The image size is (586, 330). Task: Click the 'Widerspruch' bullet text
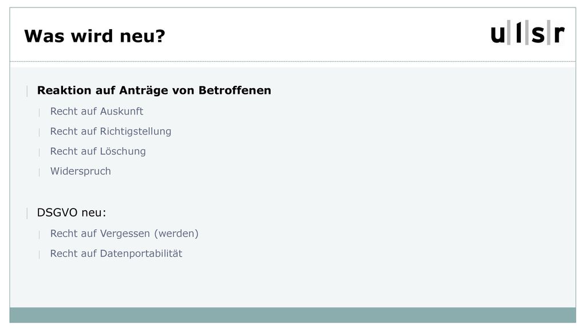(81, 171)
